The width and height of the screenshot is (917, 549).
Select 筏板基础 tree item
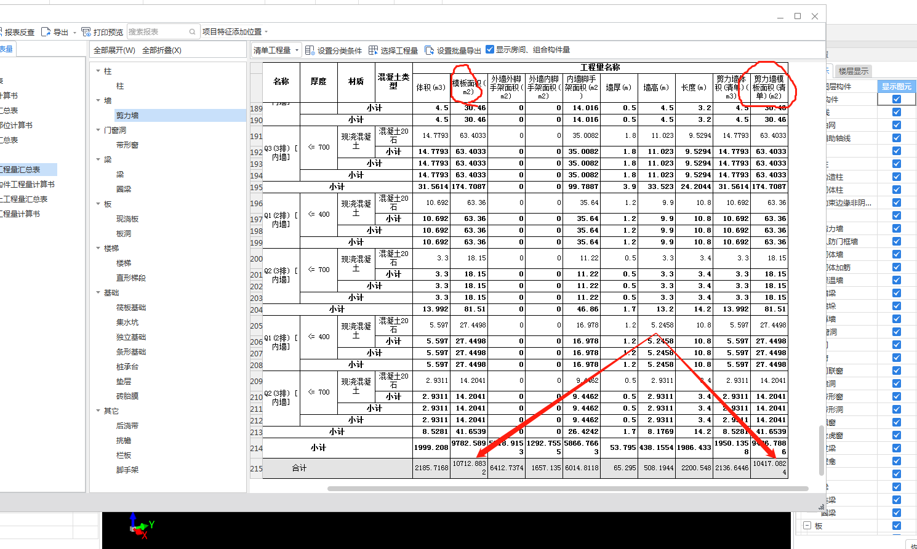coord(131,307)
